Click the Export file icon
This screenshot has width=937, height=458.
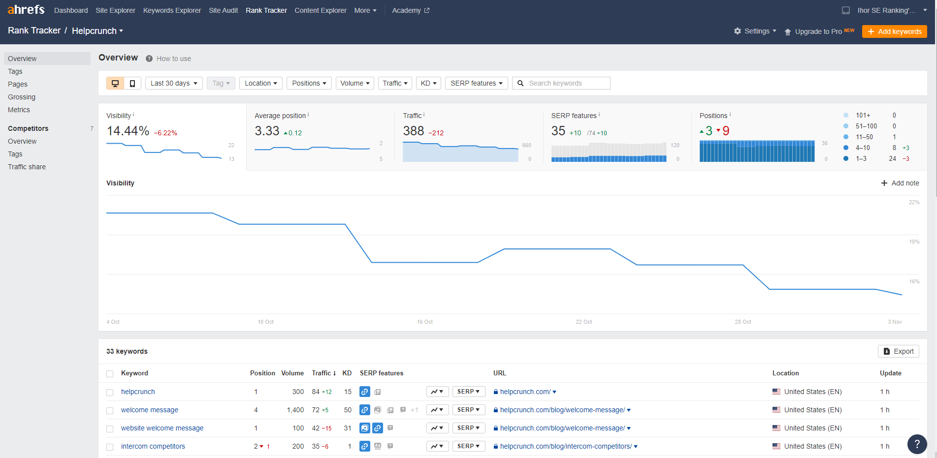click(x=887, y=351)
